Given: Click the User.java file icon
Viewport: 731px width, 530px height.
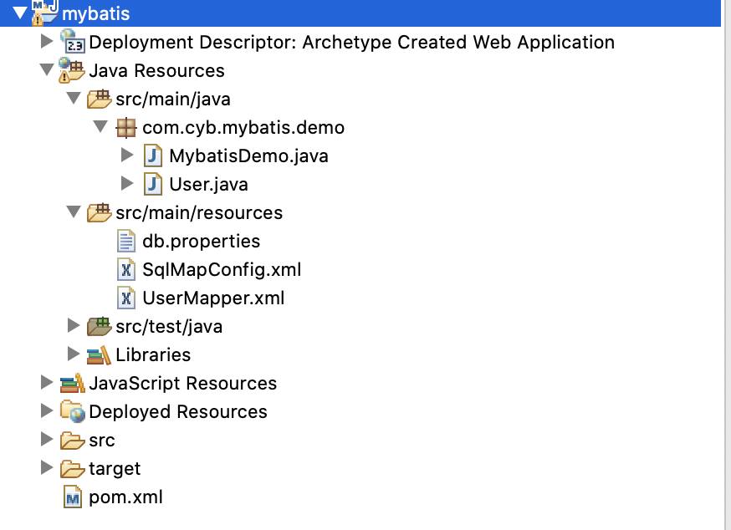Looking at the screenshot, I should 153,184.
